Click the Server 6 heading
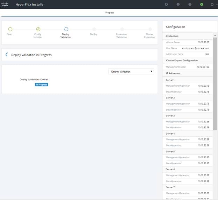 coord(170,169)
